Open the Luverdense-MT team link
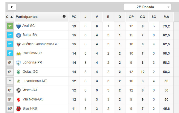 point(35,81)
